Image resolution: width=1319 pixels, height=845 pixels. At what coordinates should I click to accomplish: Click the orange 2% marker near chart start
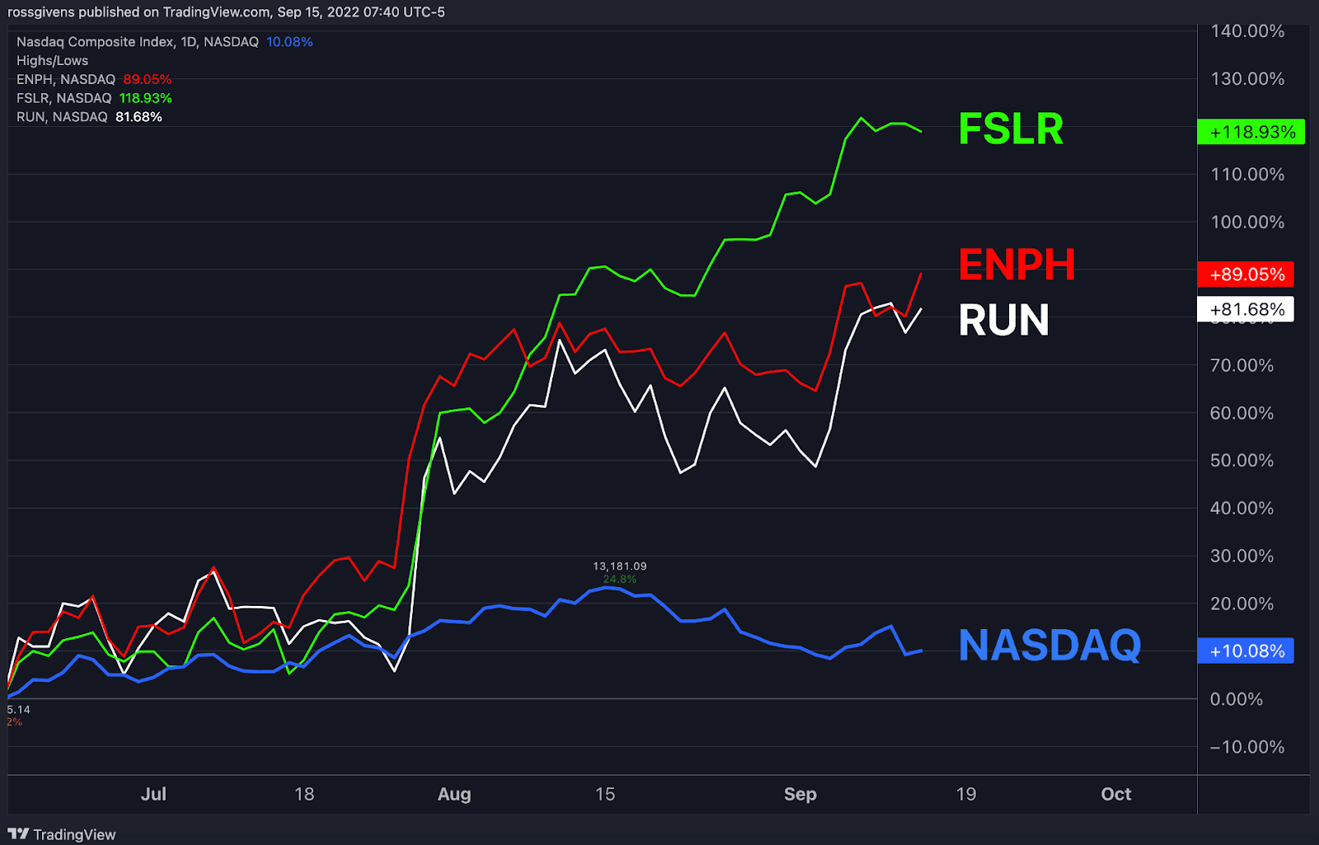[x=12, y=721]
